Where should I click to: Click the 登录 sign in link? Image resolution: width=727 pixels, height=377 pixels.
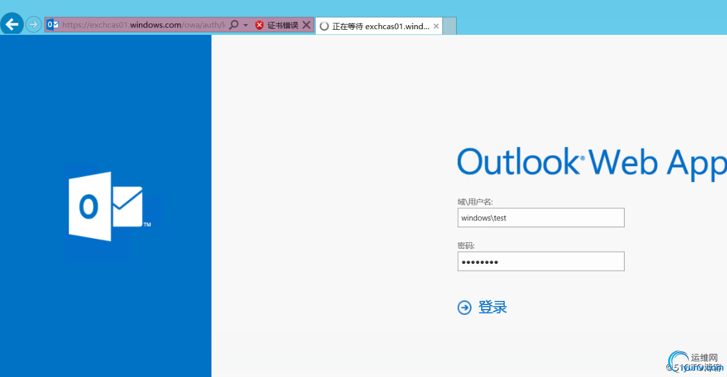493,307
